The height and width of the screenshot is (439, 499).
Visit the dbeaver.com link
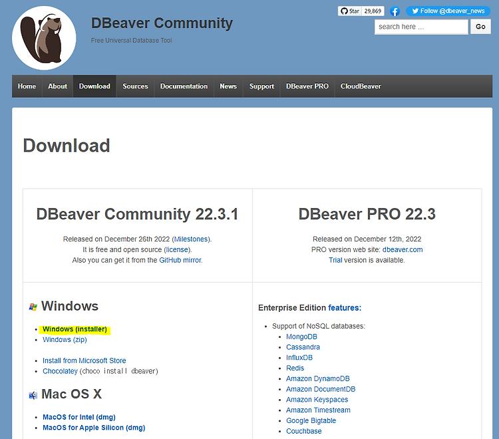[403, 249]
